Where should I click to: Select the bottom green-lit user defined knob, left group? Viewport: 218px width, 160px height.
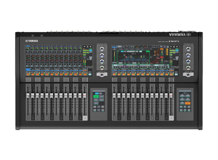102,67
